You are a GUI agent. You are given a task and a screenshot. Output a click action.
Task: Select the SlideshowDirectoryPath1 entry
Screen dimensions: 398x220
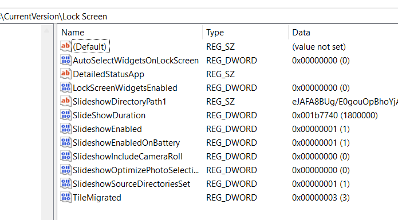119,102
